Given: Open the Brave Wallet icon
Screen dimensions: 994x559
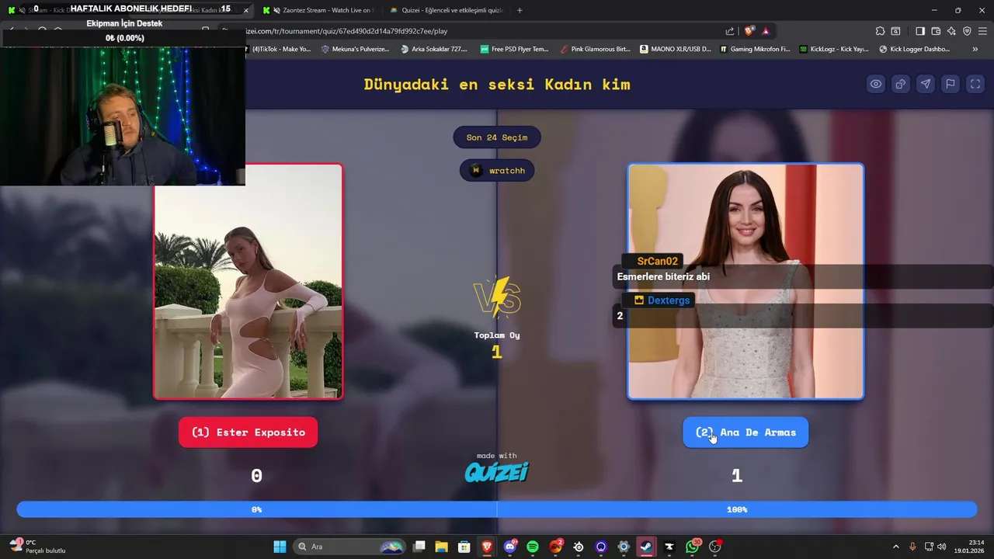Looking at the screenshot, I should coord(936,31).
